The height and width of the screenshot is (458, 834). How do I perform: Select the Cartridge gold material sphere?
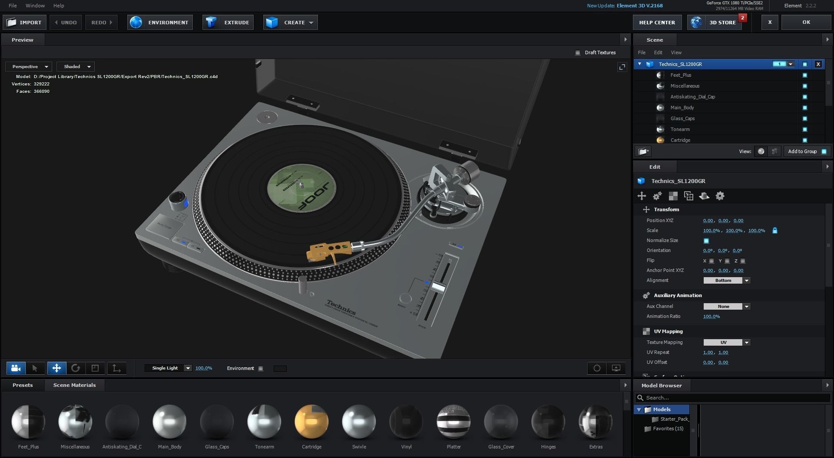311,421
